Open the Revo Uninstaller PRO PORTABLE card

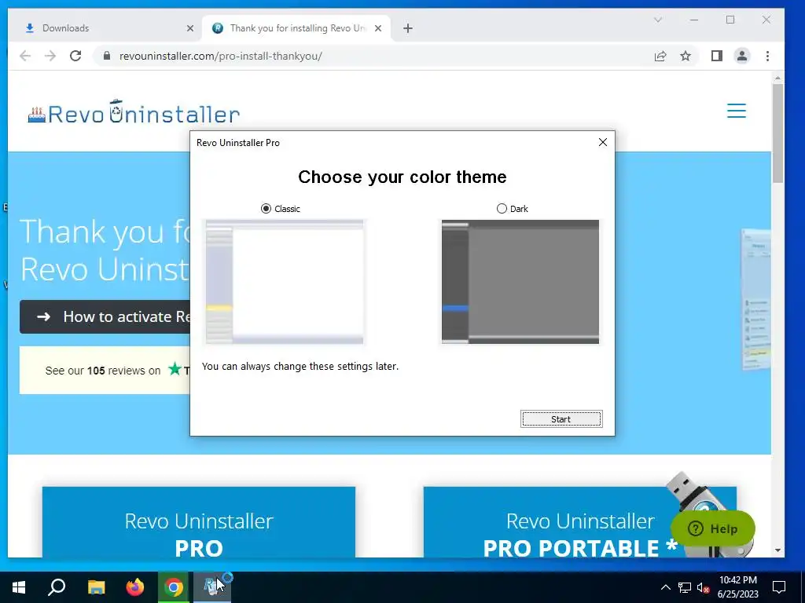click(579, 522)
